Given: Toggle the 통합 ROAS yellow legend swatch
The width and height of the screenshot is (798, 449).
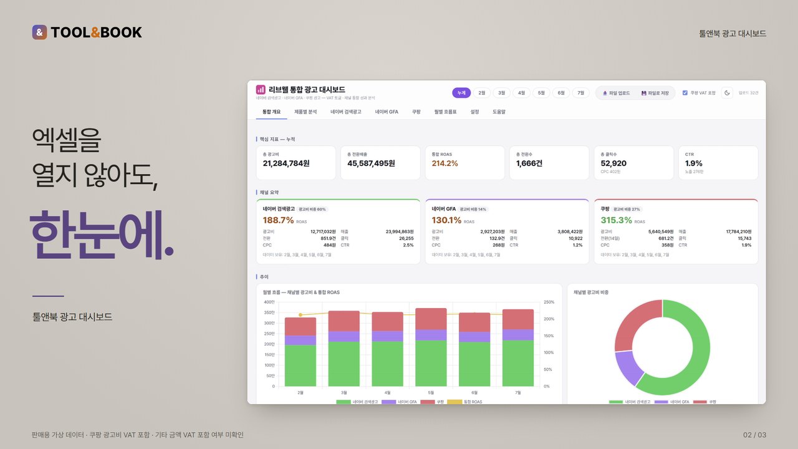Looking at the screenshot, I should pos(454,402).
